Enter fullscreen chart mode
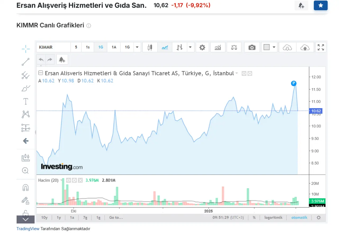This screenshot has width=339, height=234. [x=321, y=47]
